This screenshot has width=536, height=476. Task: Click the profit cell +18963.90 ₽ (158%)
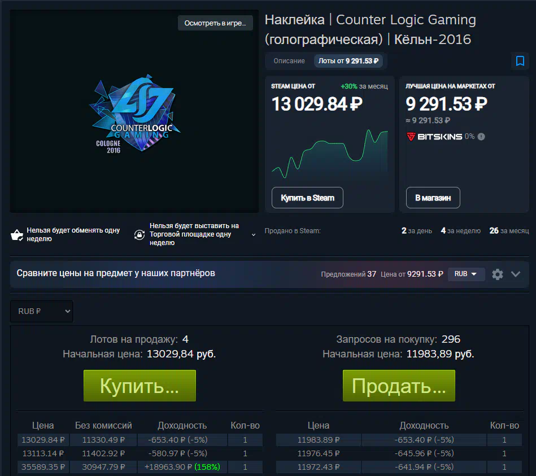tap(182, 467)
